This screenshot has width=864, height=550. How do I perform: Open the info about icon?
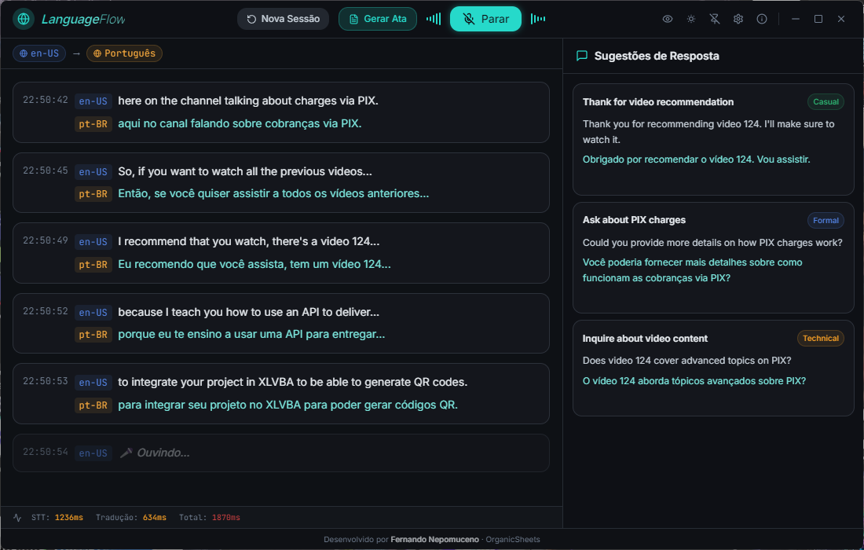coord(762,19)
